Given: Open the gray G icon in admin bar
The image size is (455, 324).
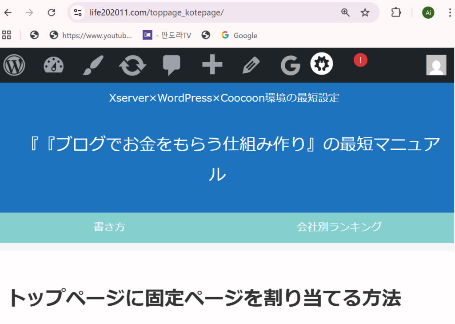Looking at the screenshot, I should tap(291, 66).
